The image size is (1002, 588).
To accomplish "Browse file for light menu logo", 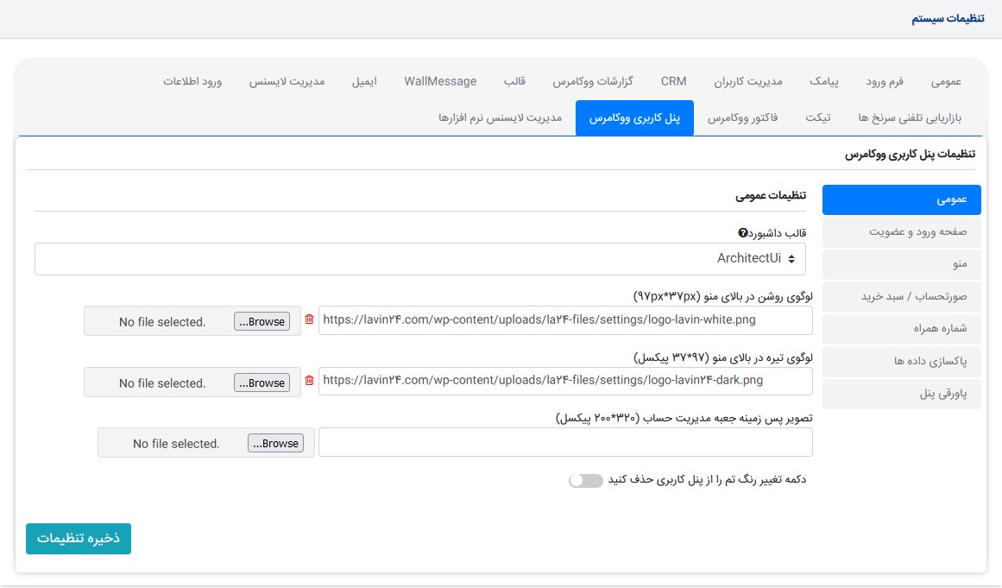I will [x=262, y=321].
